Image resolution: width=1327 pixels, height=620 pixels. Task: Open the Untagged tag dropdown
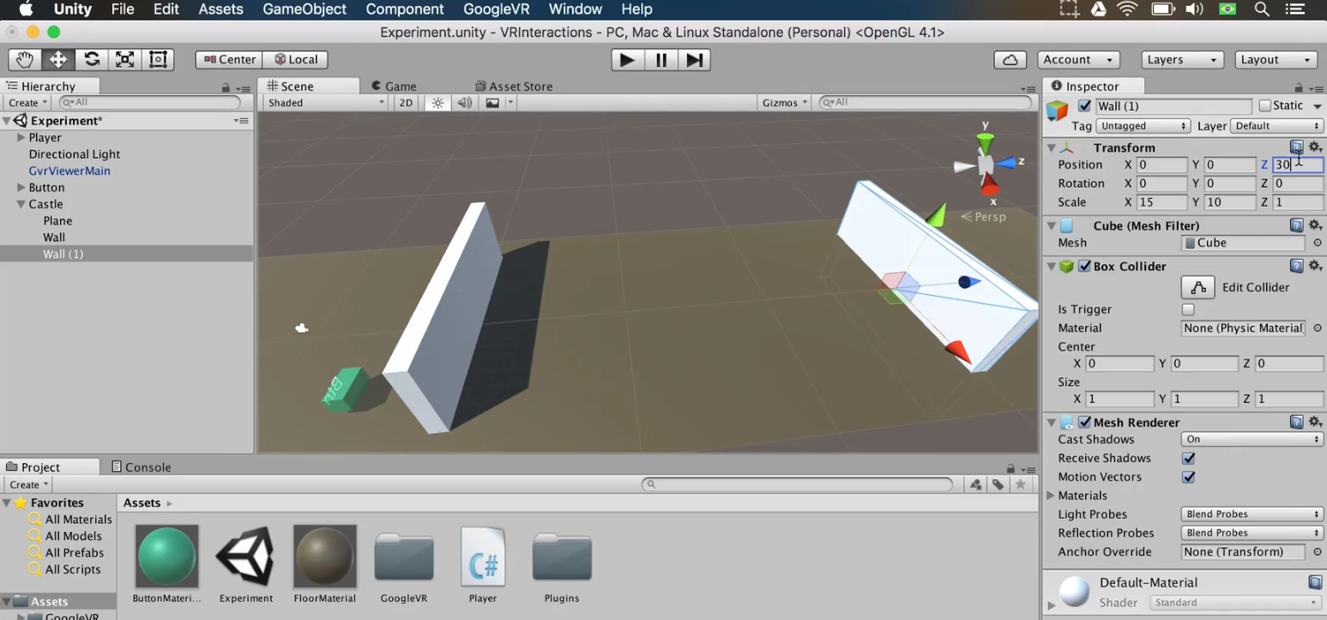1143,125
